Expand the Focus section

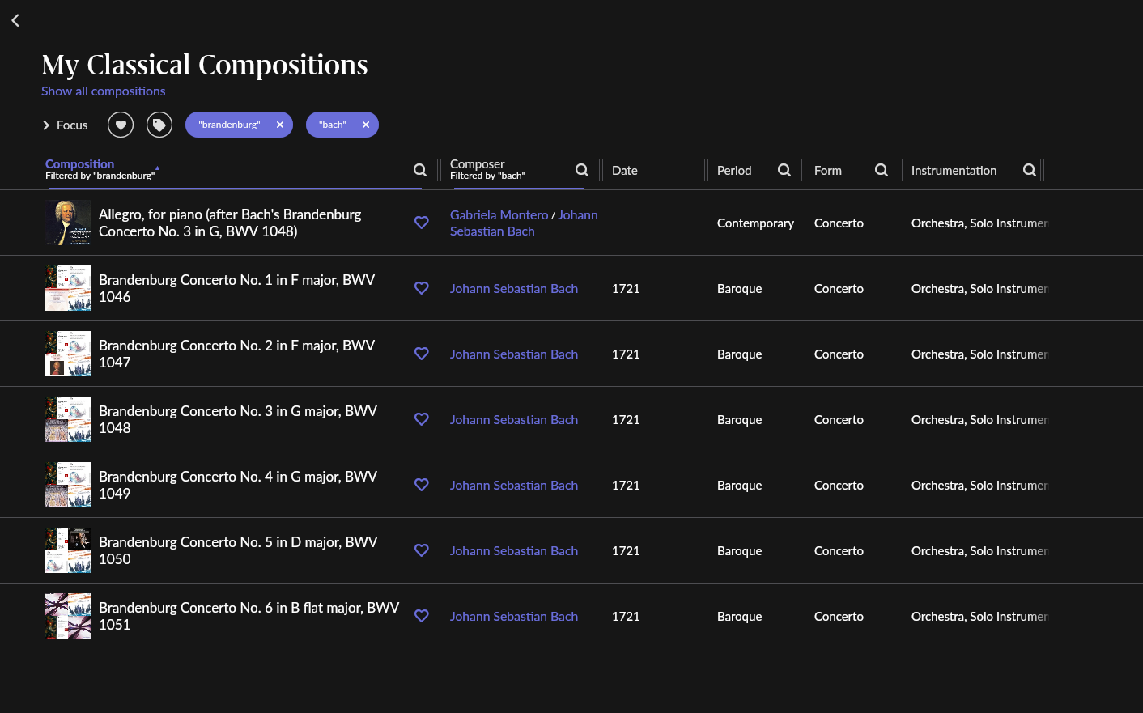65,125
